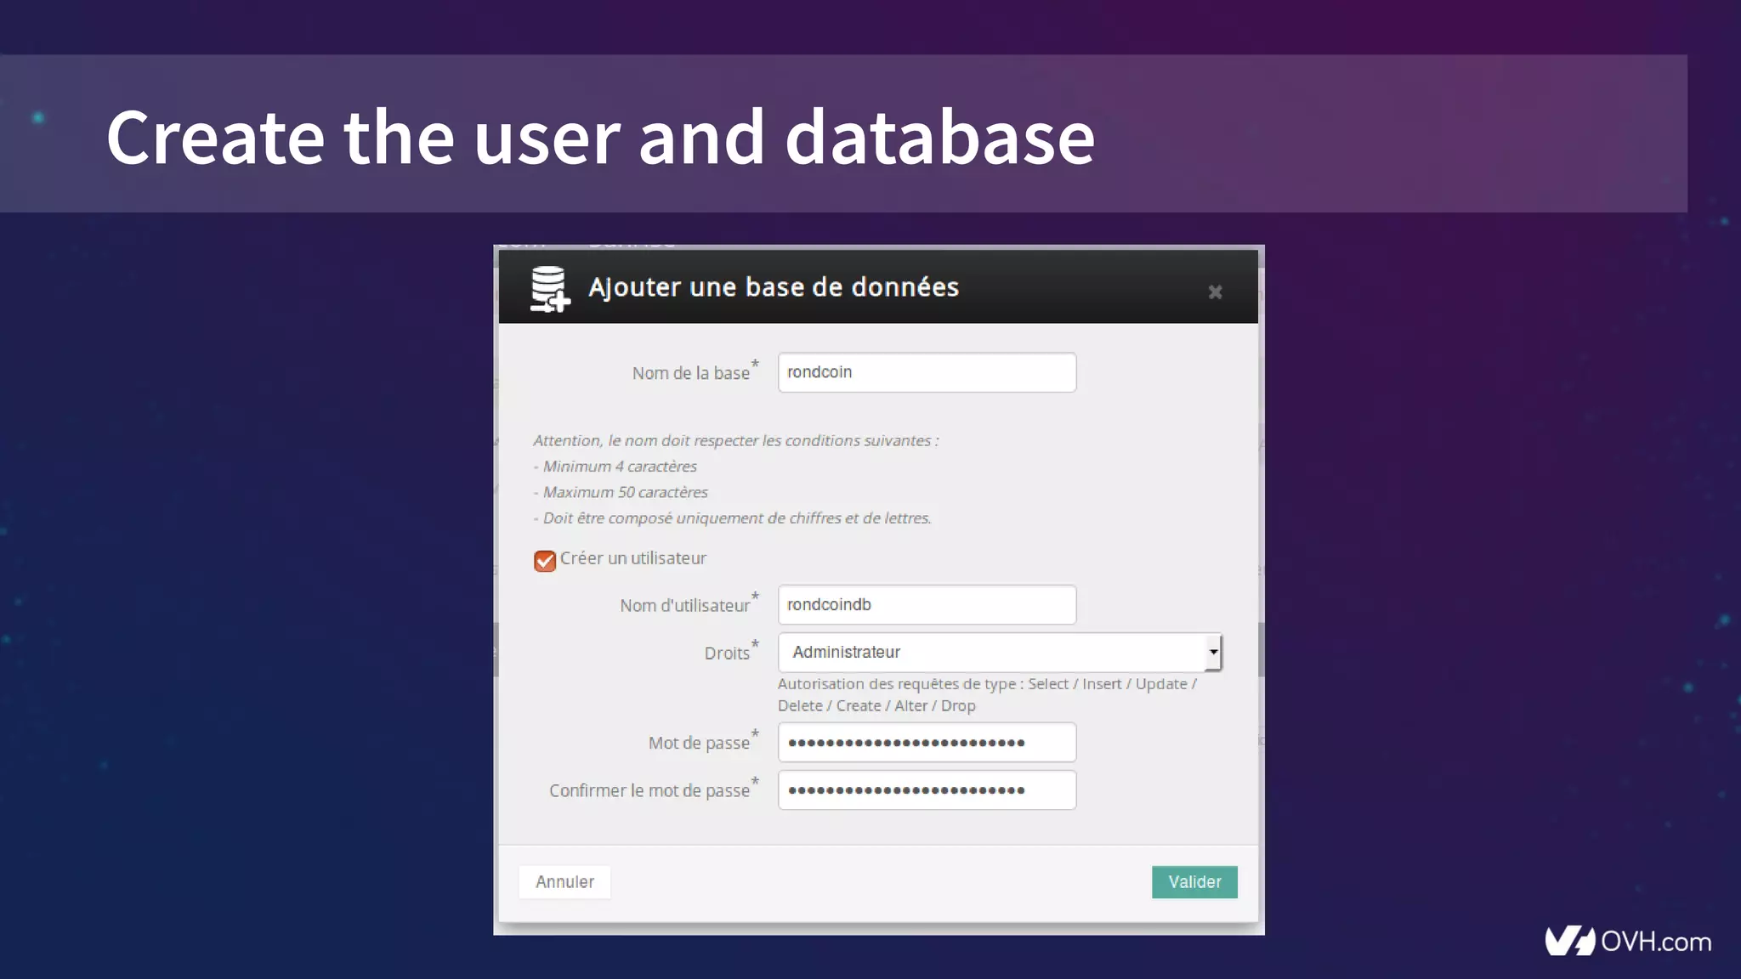Click the 'Ajouter une base de données' title
Viewport: 1741px width, 979px height.
(x=774, y=287)
